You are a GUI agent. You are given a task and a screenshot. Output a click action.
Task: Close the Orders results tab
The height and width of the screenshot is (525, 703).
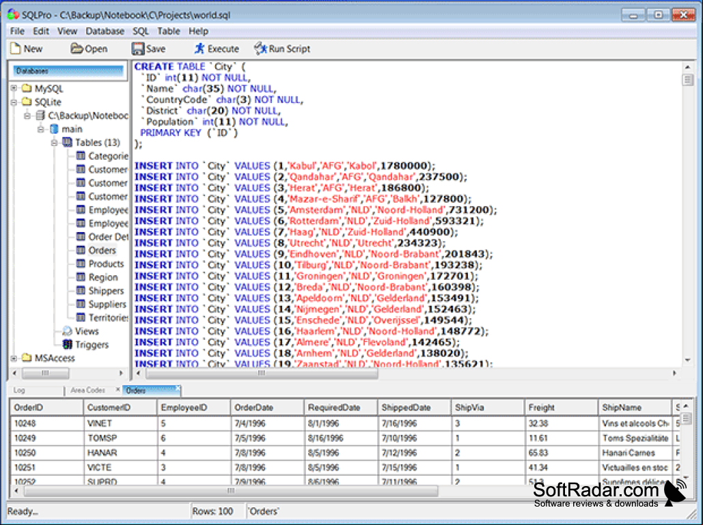tap(178, 388)
